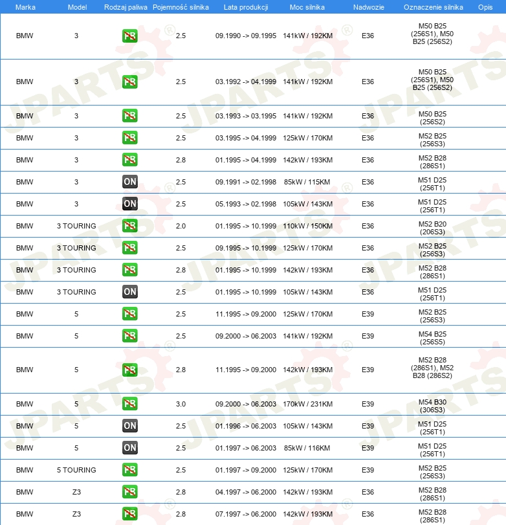506x525 pixels.
Task: Select the date range 09.1991 -> 02.1998
Action: [246, 182]
